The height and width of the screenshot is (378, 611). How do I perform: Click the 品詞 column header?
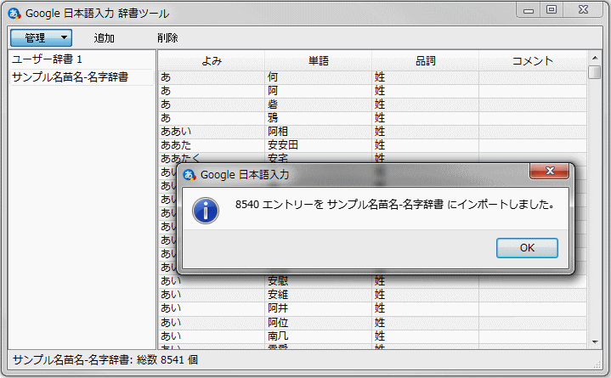(x=425, y=61)
